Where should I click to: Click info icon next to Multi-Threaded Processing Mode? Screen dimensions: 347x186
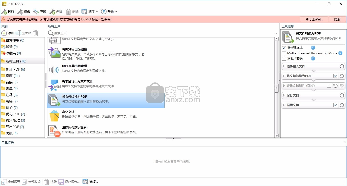point(340,53)
